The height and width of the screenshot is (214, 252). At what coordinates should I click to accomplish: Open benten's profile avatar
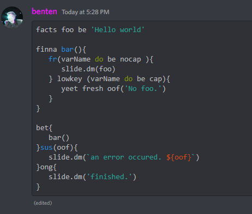point(12,17)
